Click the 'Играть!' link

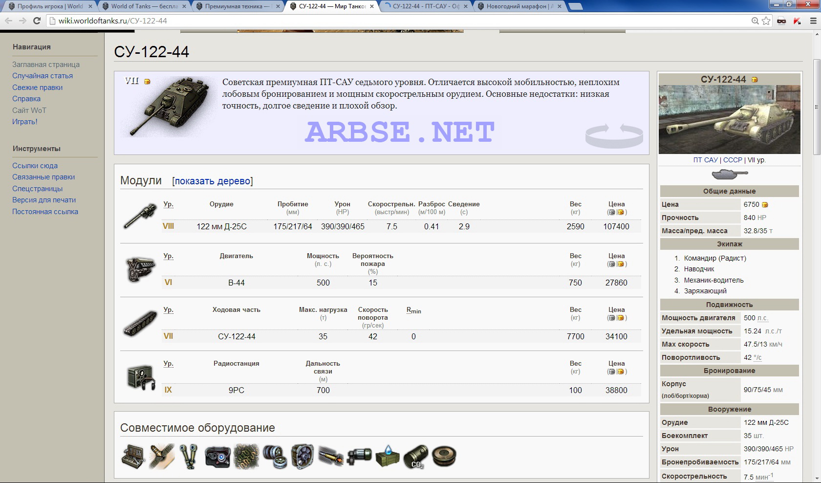[25, 122]
